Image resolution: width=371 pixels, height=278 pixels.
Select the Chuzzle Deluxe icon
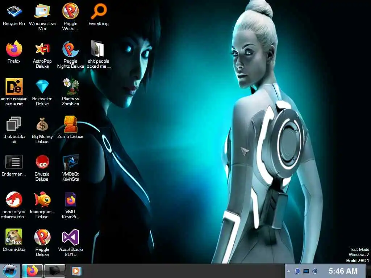(x=42, y=168)
